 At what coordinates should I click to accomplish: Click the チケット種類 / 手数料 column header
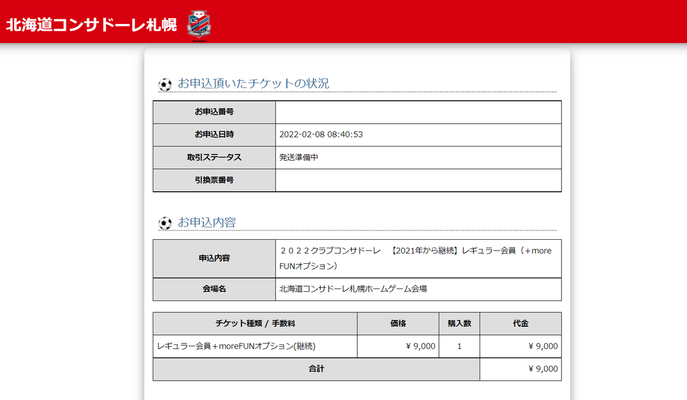(255, 323)
